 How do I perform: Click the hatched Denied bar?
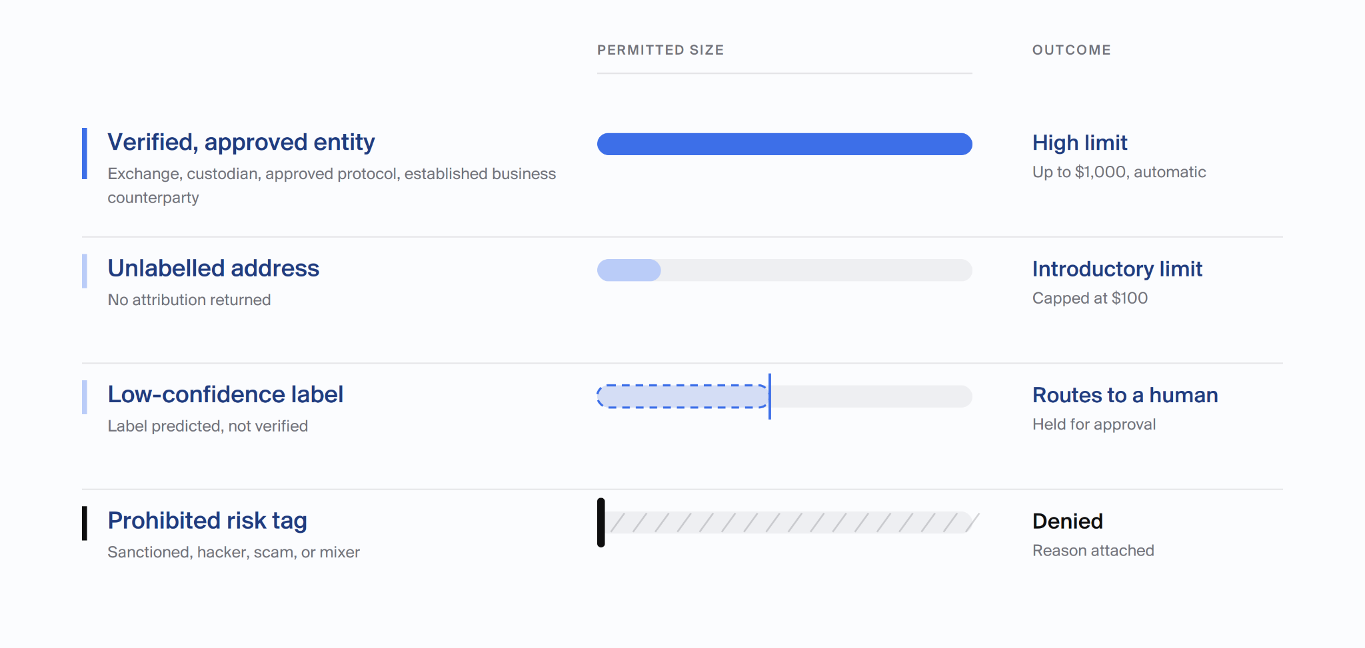(790, 523)
